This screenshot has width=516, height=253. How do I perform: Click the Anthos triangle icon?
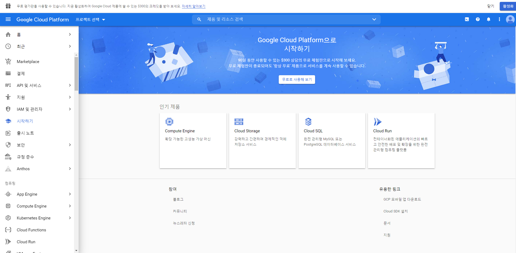8,169
